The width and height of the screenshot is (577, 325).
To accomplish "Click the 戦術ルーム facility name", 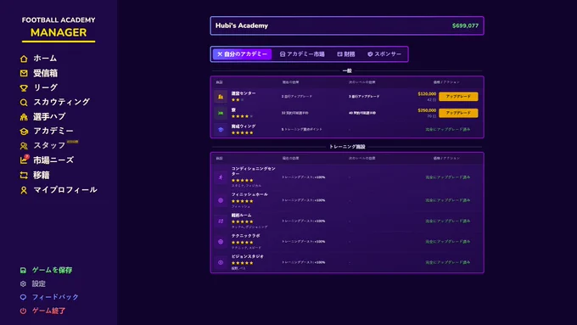I will [241, 215].
